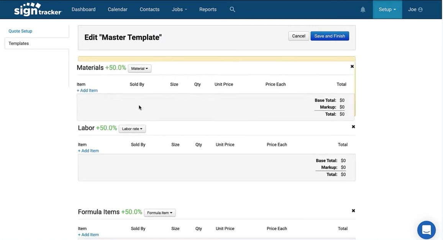
Task: Click the Labor section heading
Action: click(x=86, y=128)
